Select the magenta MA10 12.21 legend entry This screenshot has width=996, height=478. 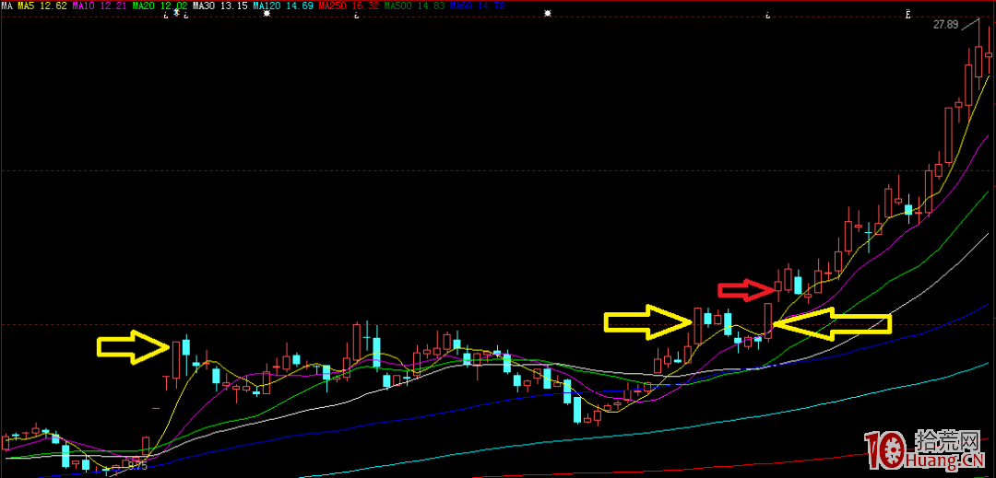pyautogui.click(x=99, y=6)
